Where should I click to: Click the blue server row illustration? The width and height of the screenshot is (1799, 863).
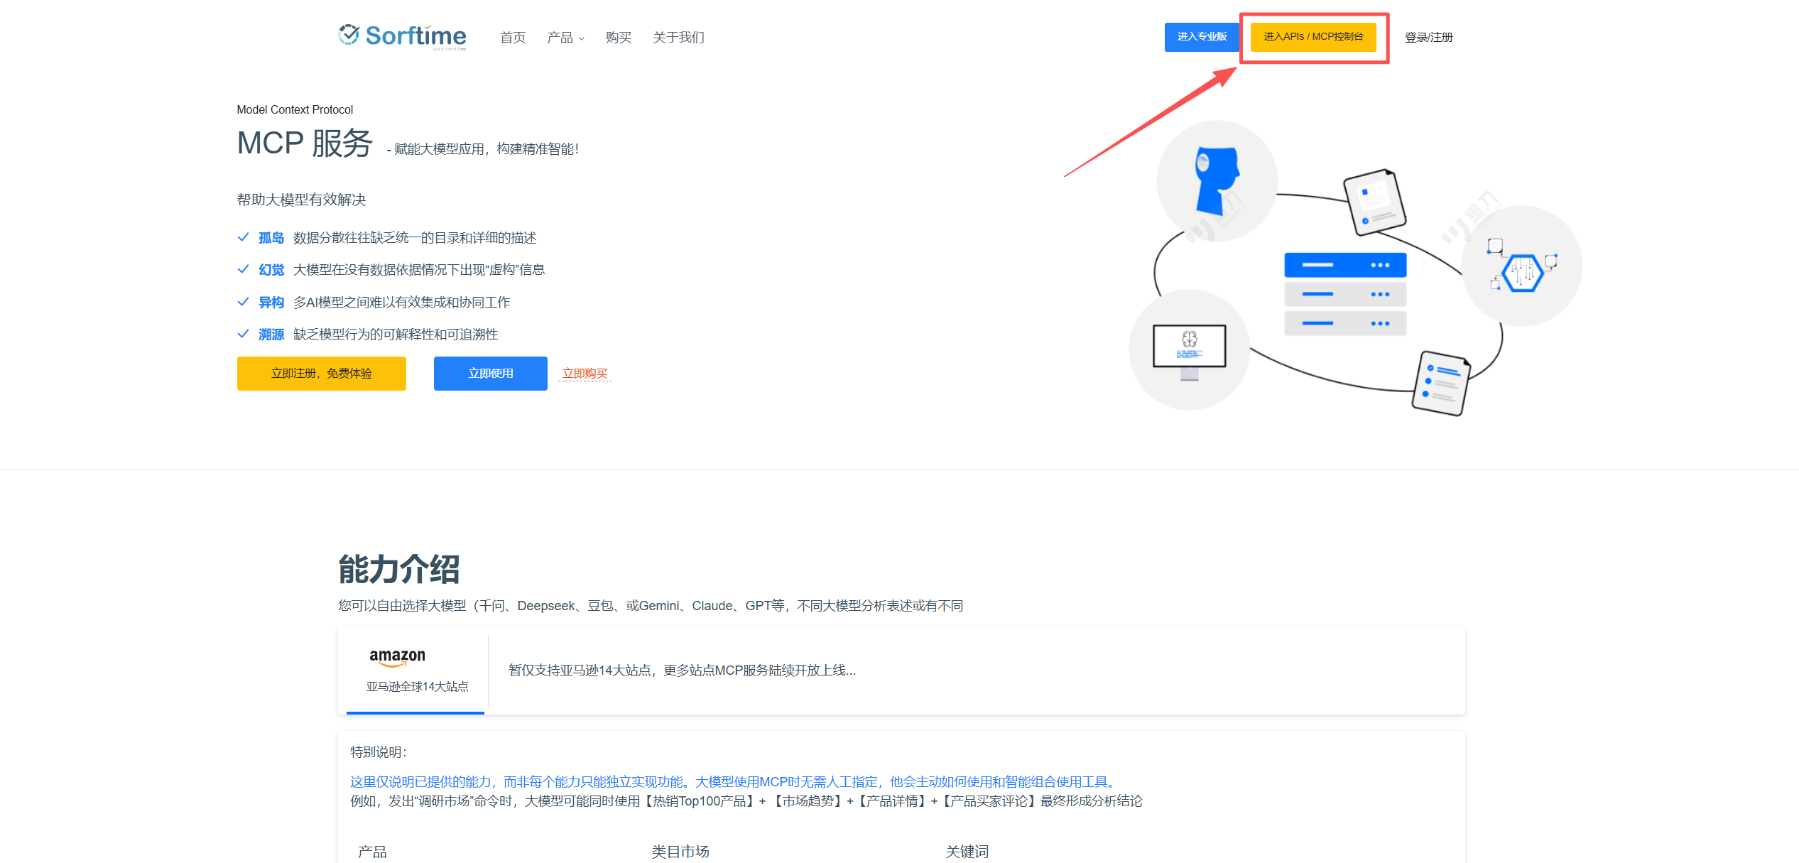[x=1344, y=265]
